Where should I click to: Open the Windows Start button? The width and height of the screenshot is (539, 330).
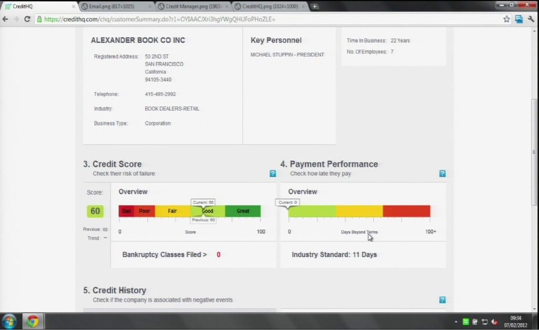click(9, 321)
